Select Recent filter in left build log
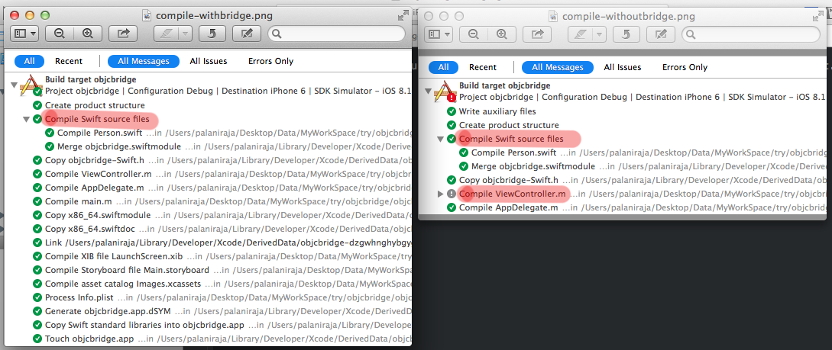832x350 pixels. click(69, 61)
